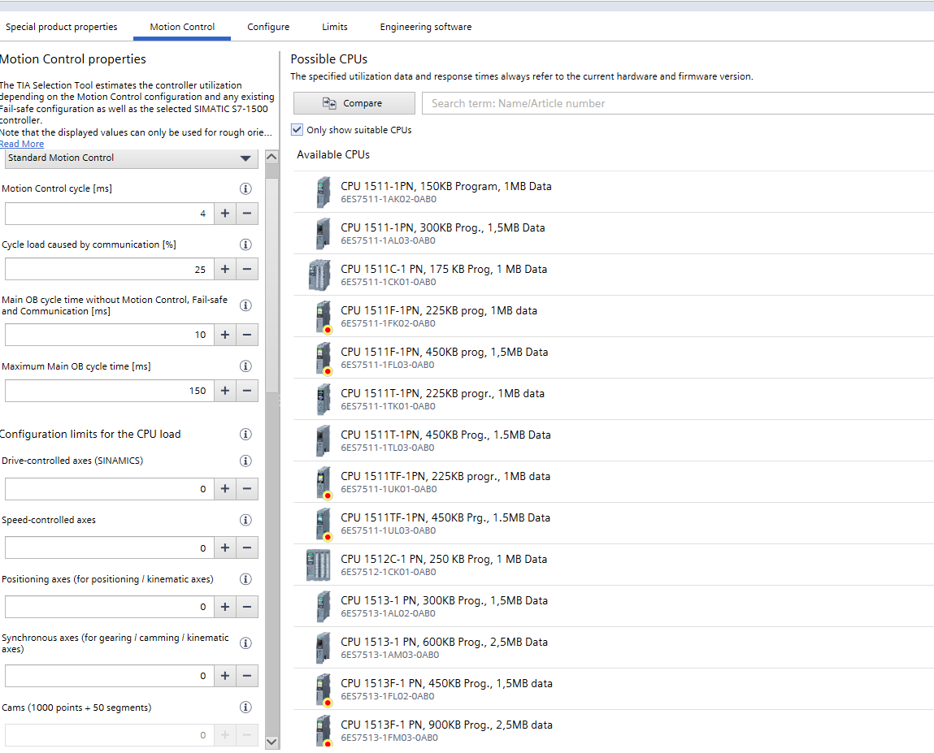Select CPU 1513-1 PN, 600KB Prog. entry
The width and height of the screenshot is (934, 753).
614,647
